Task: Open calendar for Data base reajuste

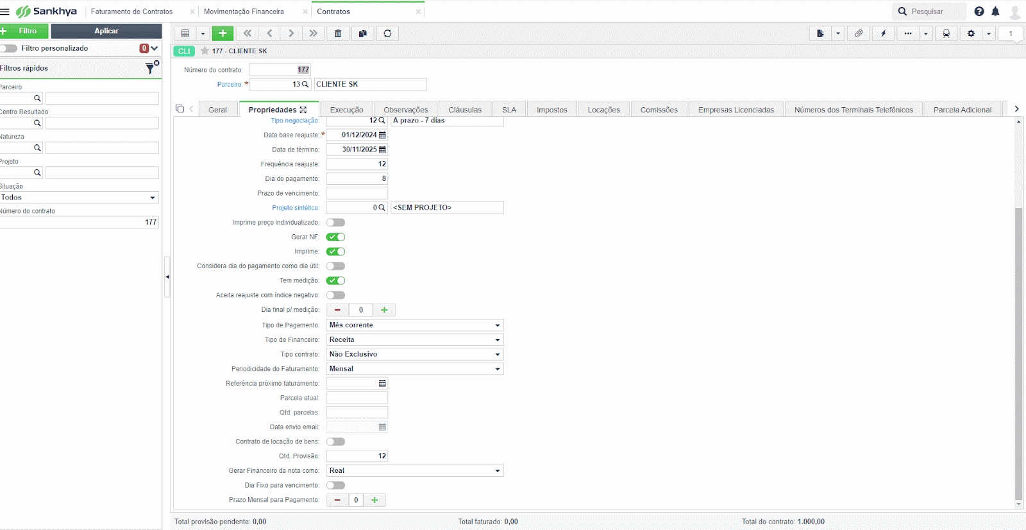Action: [x=382, y=135]
